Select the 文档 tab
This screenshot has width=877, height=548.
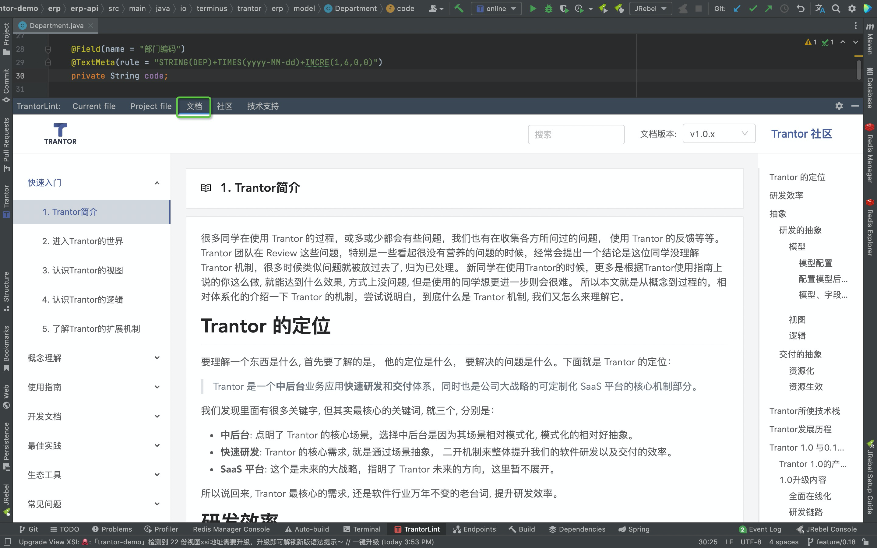point(194,106)
